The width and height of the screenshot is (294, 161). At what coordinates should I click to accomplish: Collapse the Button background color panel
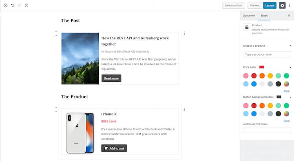click(x=290, y=97)
